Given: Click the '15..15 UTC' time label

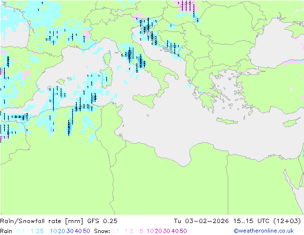Looking at the screenshot, I should point(251,221).
